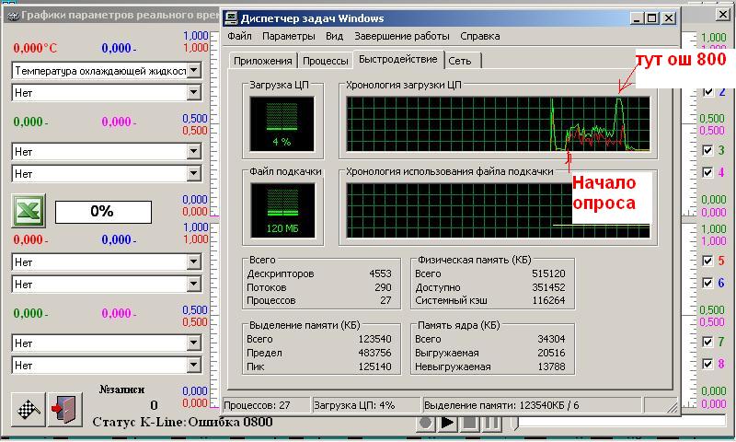Click the Task Manager title bar icon

click(x=232, y=17)
